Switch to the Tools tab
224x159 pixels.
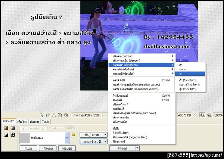pos(46,122)
